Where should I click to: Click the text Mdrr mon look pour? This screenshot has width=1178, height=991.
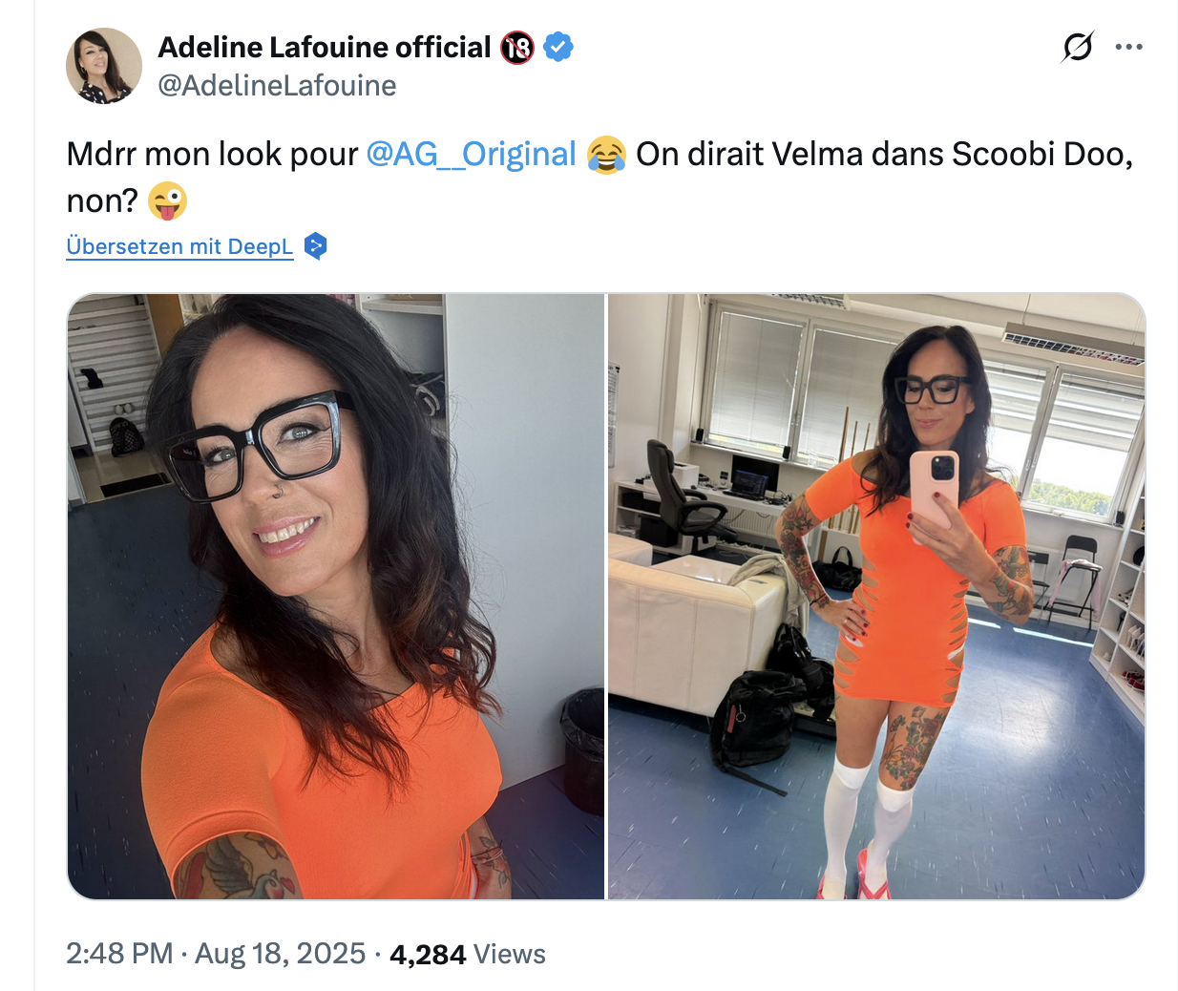pos(212,154)
